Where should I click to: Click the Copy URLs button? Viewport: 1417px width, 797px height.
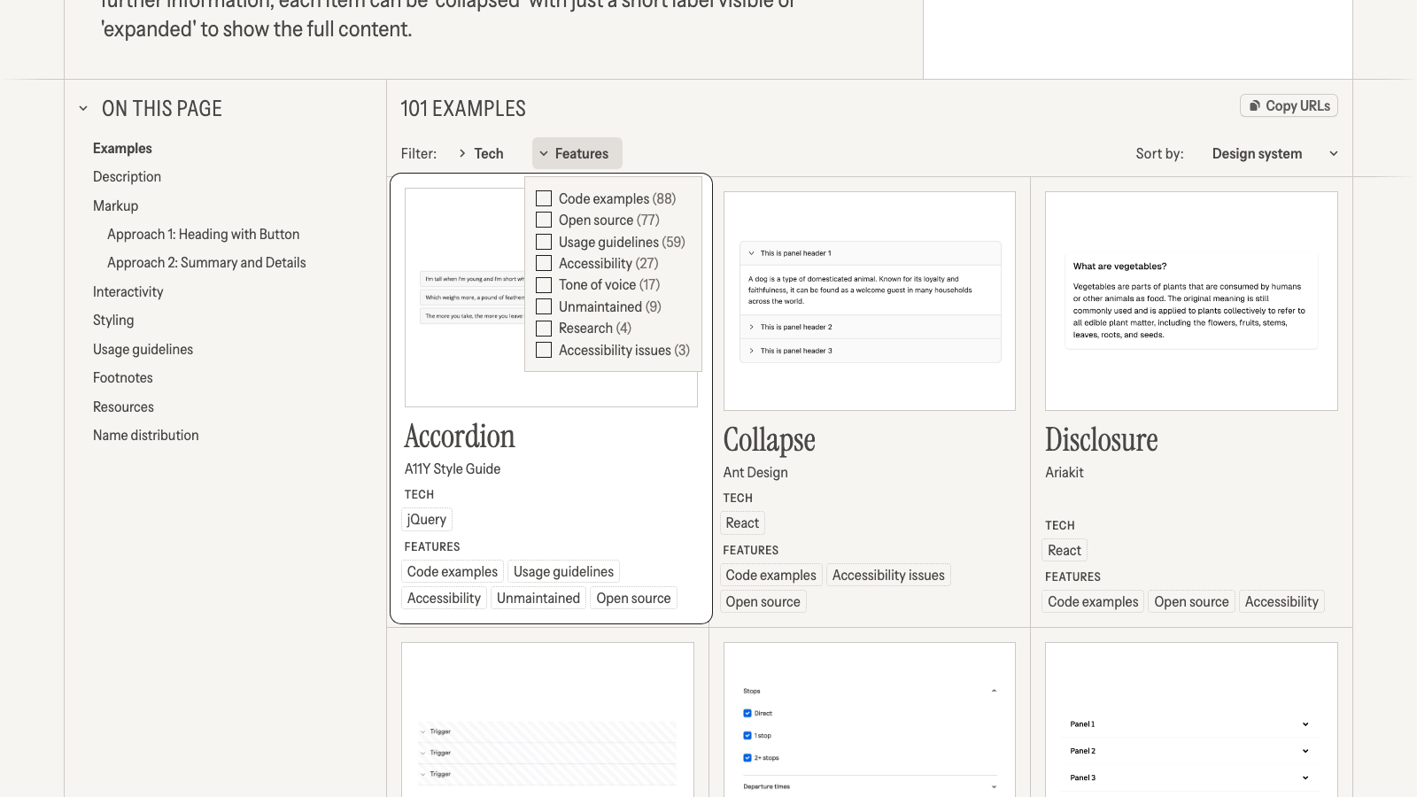(1289, 105)
